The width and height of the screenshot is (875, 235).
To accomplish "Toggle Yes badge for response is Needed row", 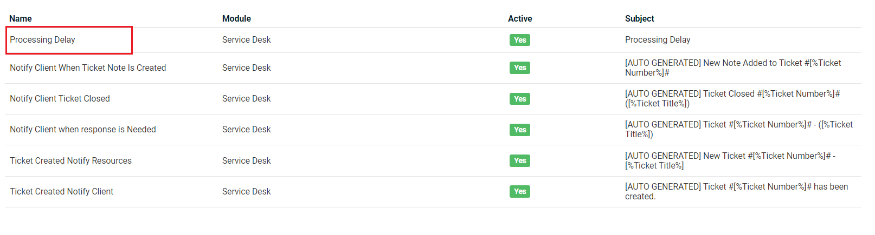I will [x=520, y=130].
